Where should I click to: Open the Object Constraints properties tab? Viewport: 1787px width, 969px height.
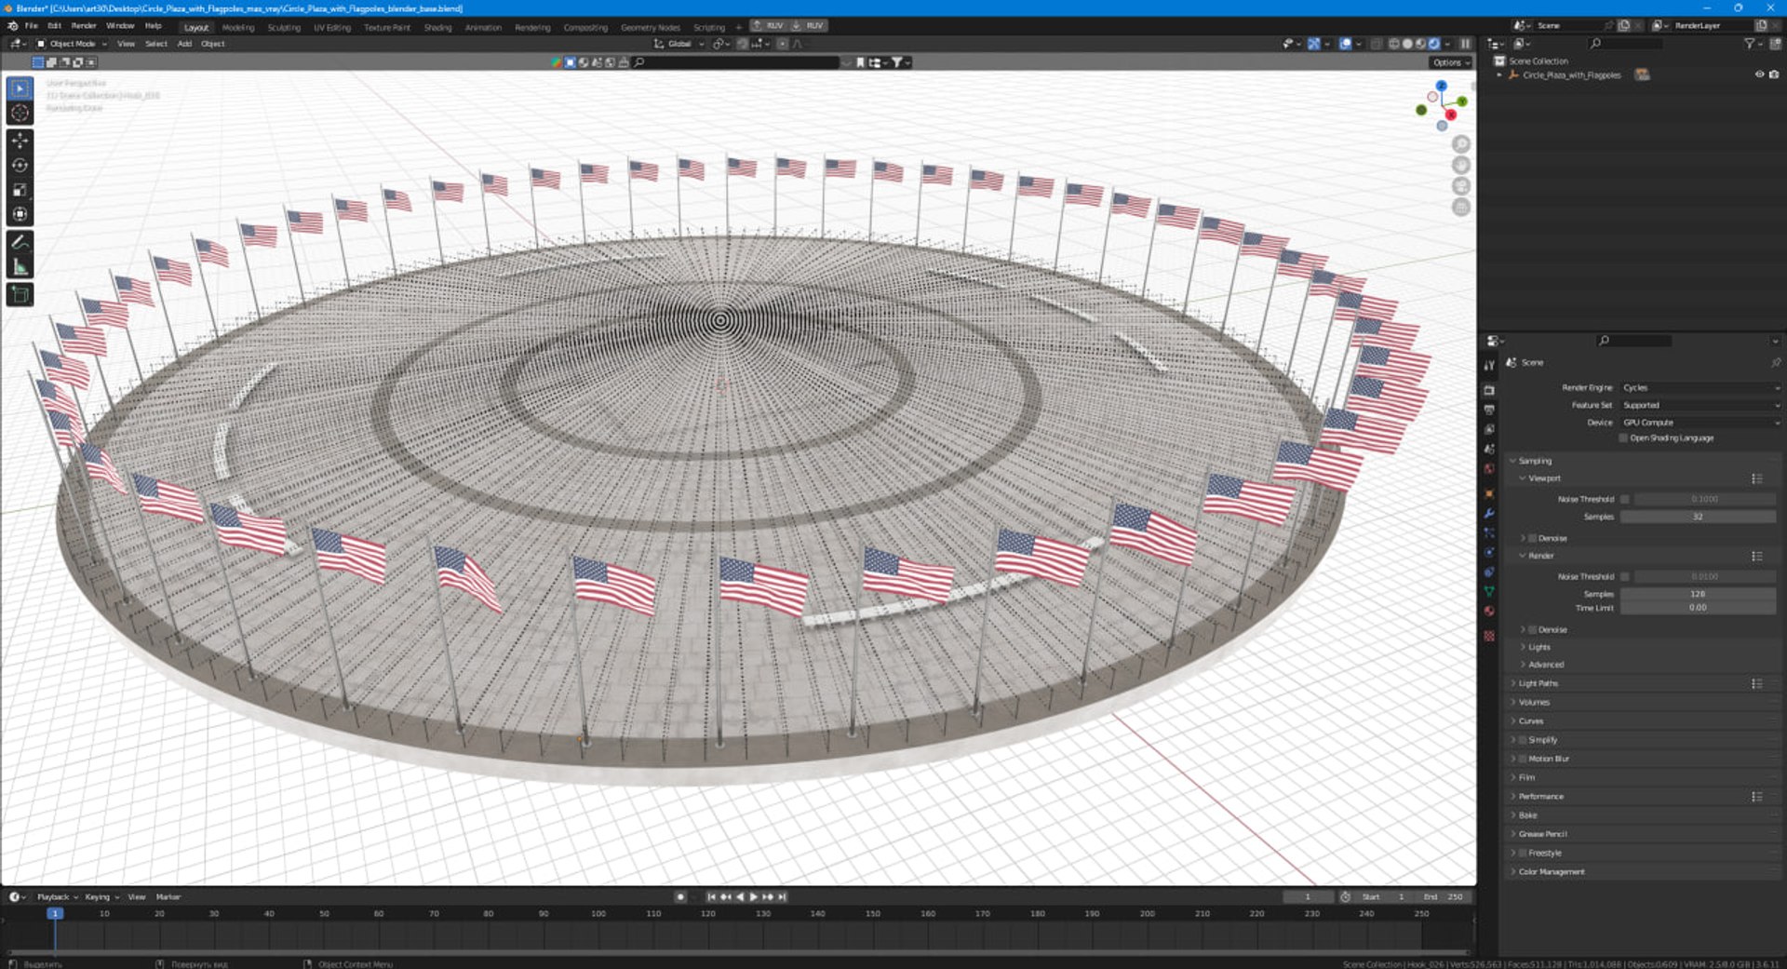click(x=1489, y=572)
